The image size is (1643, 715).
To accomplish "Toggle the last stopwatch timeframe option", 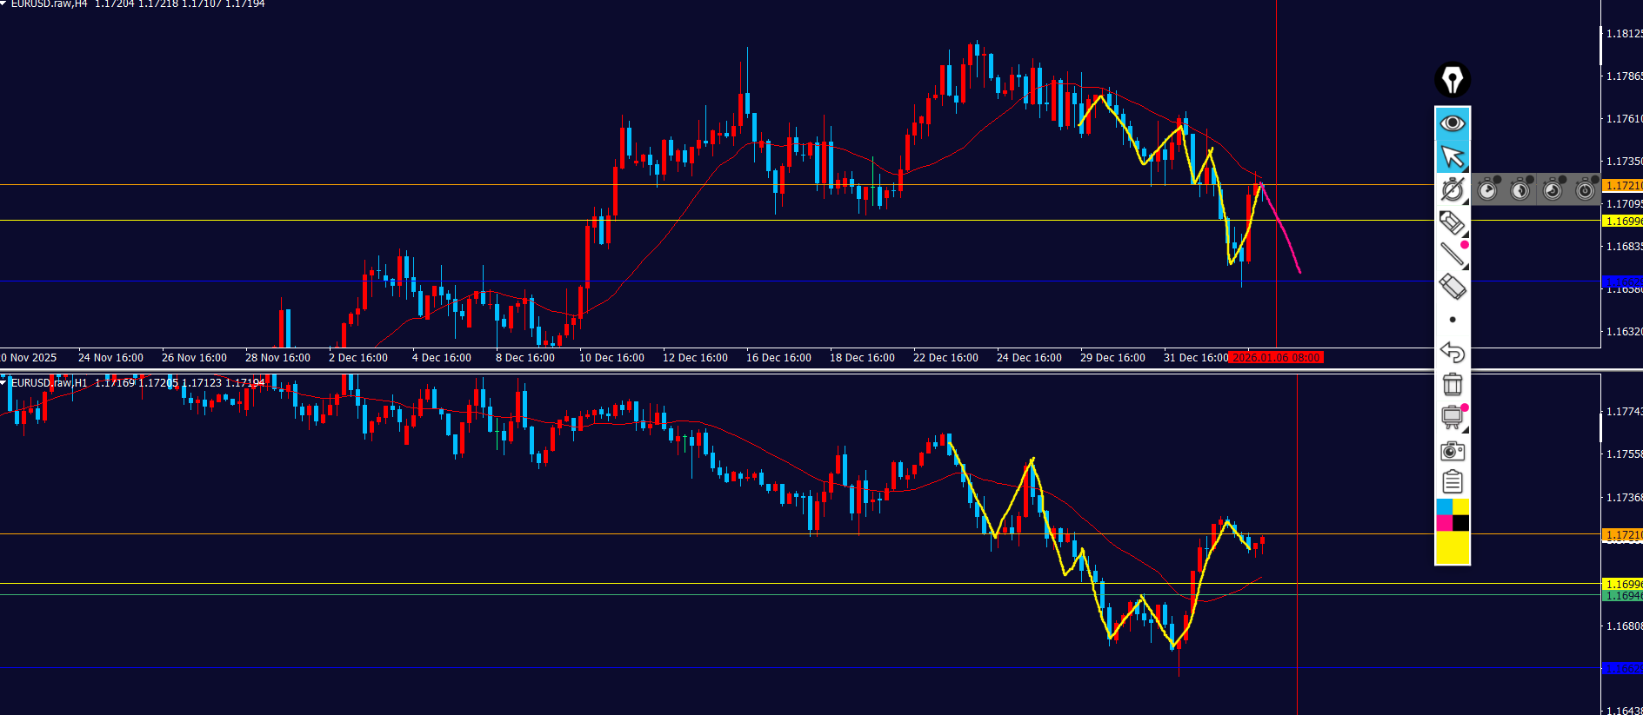I will pos(1585,189).
